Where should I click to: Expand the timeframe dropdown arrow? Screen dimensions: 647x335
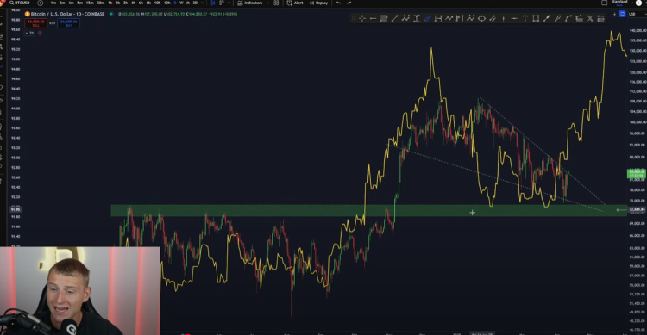click(x=202, y=3)
